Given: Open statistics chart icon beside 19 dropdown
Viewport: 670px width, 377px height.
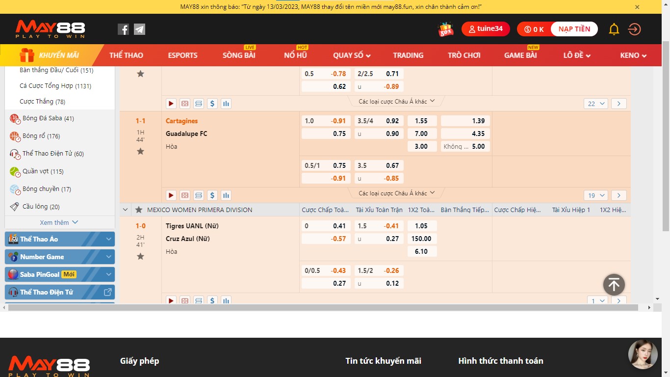Looking at the screenshot, I should click(x=226, y=195).
